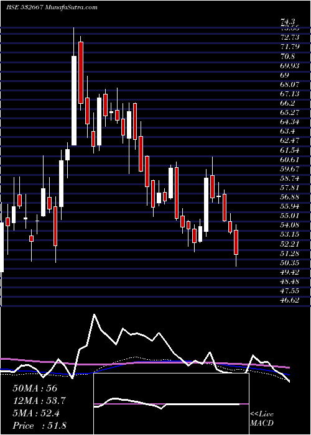The height and width of the screenshot is (435, 311).
Task: Click the 54.08 price axis label
Action: 290,225
